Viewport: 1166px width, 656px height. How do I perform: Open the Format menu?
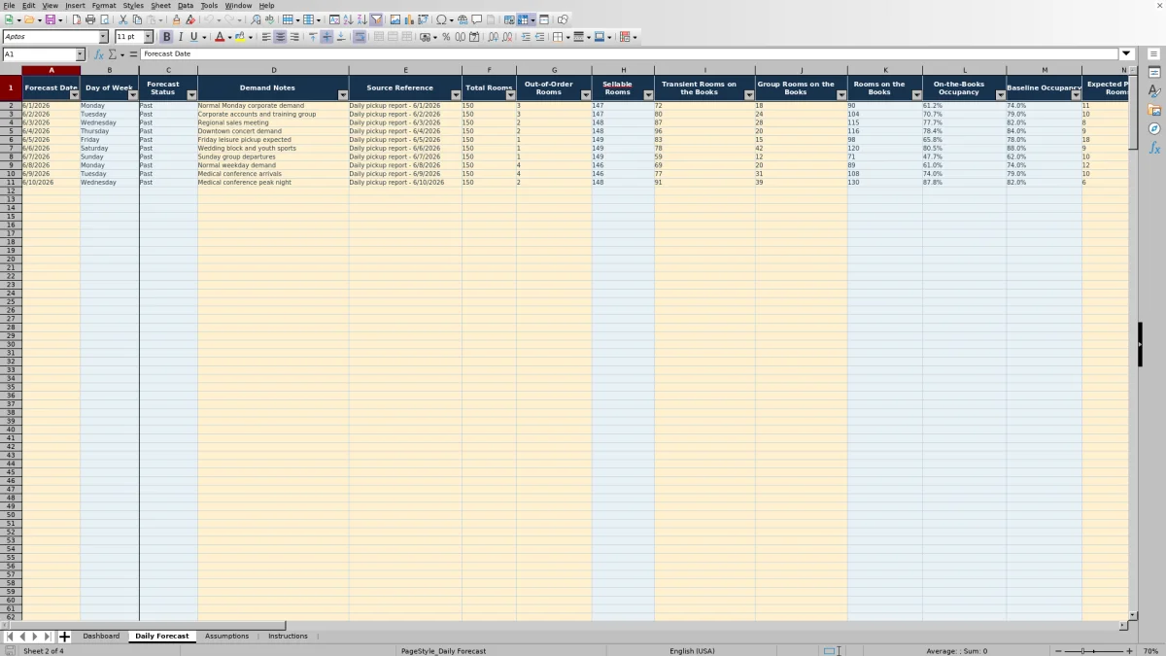point(104,5)
